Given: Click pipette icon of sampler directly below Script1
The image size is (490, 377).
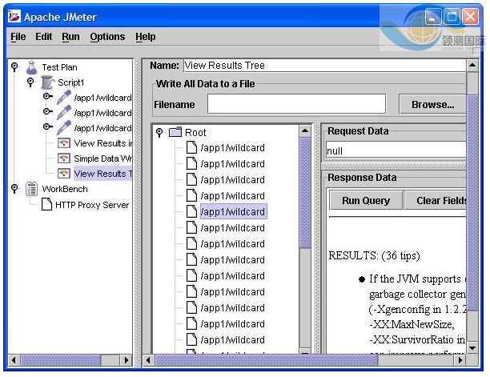Looking at the screenshot, I should pos(64,98).
